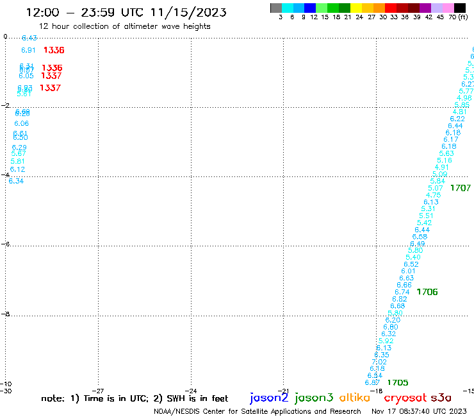Viewport: 474px width, 417px height.
Task: Click the wave height value 6.63
Action: (407, 278)
